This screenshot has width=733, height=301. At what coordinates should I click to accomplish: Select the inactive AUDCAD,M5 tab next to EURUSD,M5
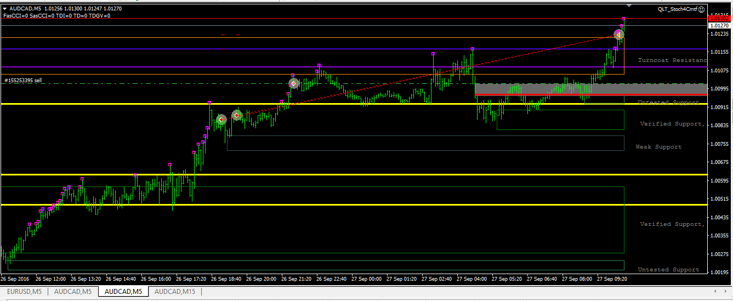tap(73, 292)
